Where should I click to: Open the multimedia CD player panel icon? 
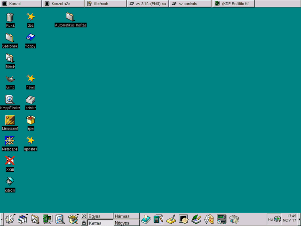pos(222,219)
